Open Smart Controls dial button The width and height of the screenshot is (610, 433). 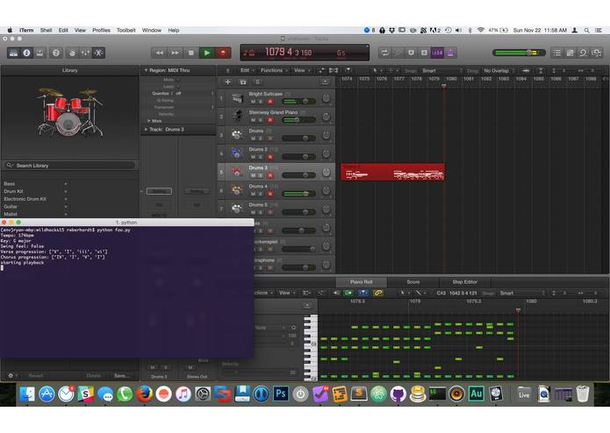(72, 53)
